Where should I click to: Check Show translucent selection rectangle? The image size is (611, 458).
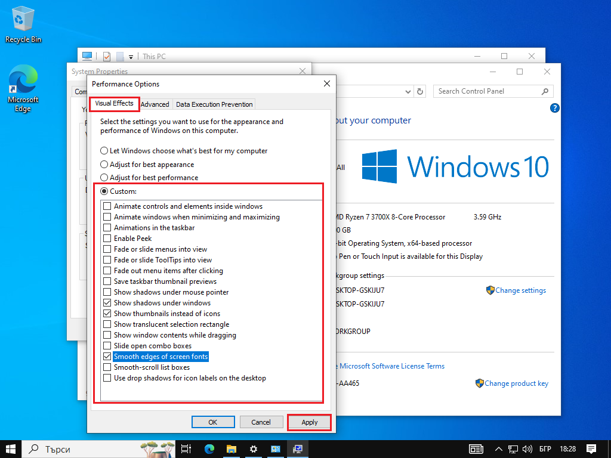[107, 324]
